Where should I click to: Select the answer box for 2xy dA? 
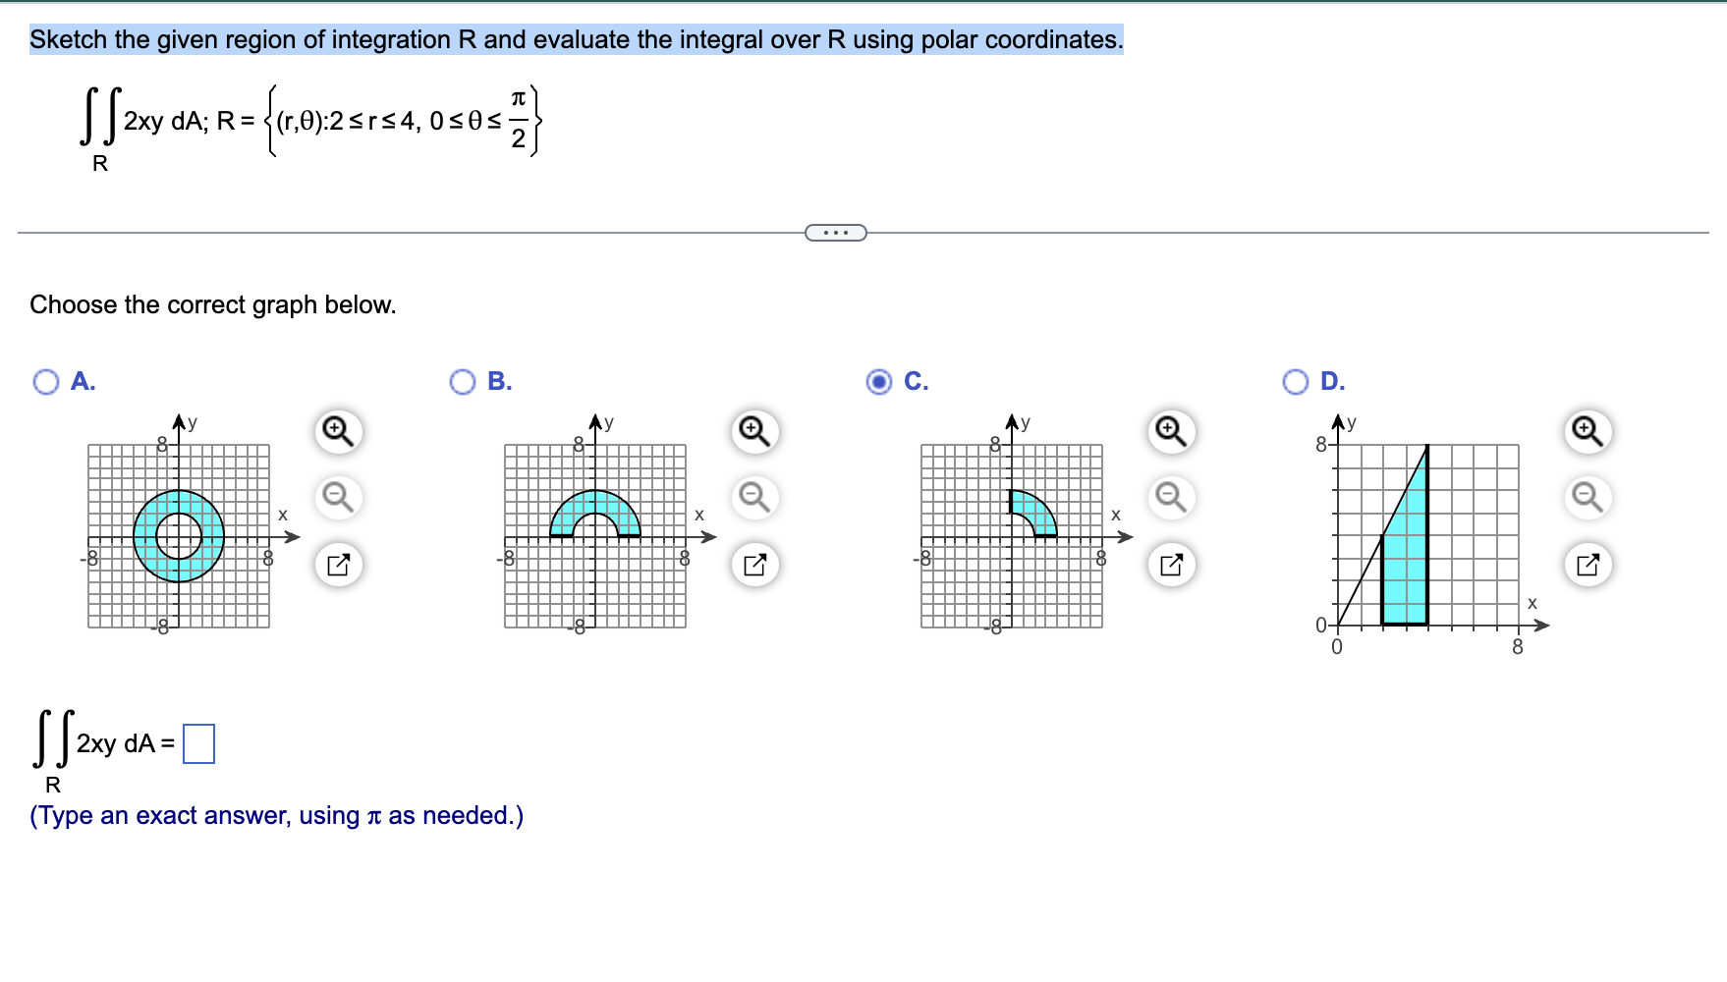[x=199, y=743]
